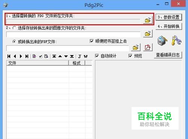The width and height of the screenshot is (188, 139).
Task: Jump to the first page in toolbar
Action: click(x=9, y=56)
